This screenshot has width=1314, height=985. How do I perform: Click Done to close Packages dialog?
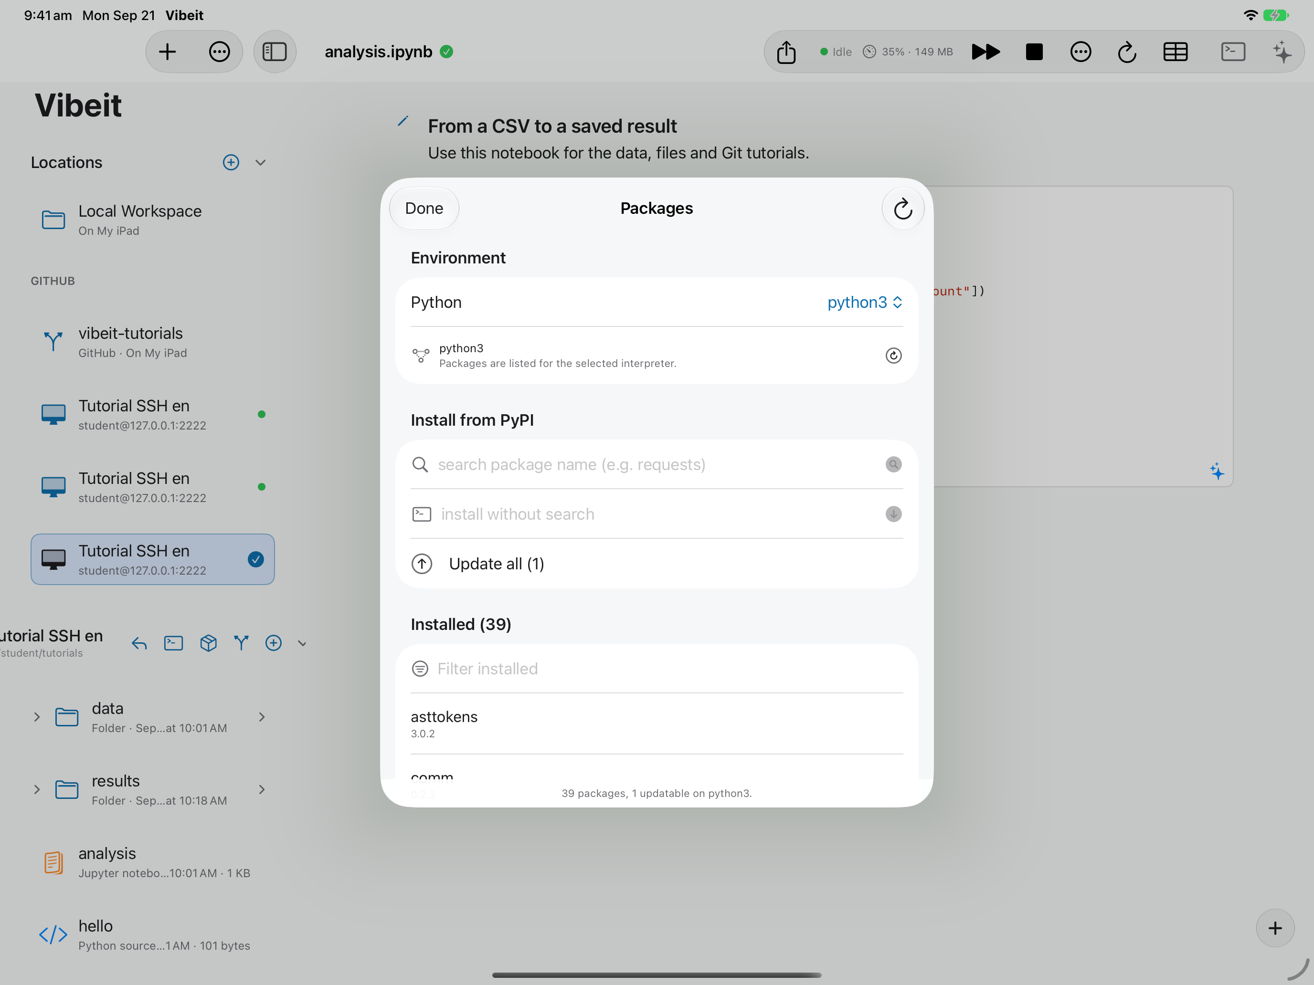coord(424,209)
